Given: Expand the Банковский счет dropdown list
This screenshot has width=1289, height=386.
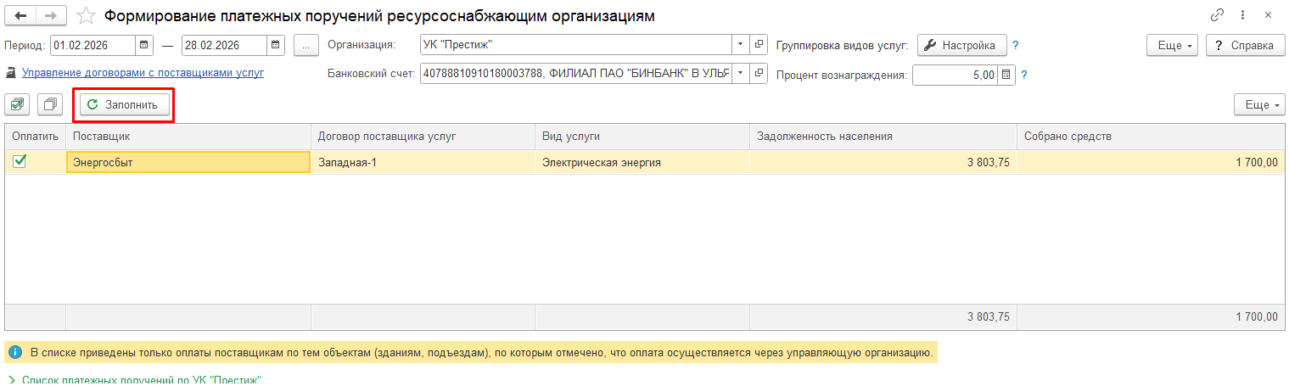Looking at the screenshot, I should click(739, 74).
